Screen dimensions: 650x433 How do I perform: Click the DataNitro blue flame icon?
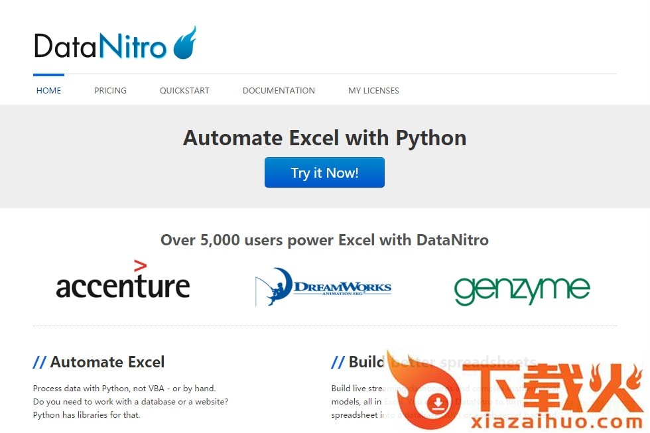[185, 44]
